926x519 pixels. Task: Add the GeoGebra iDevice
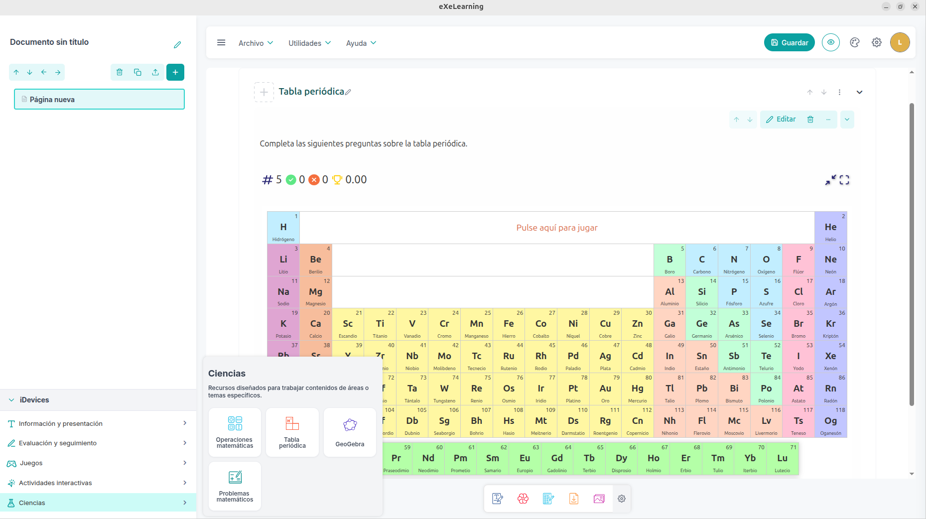click(x=350, y=432)
